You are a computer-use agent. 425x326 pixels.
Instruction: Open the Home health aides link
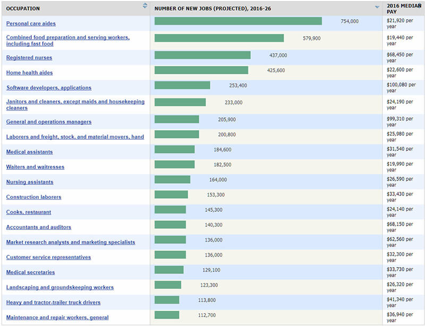pyautogui.click(x=29, y=73)
